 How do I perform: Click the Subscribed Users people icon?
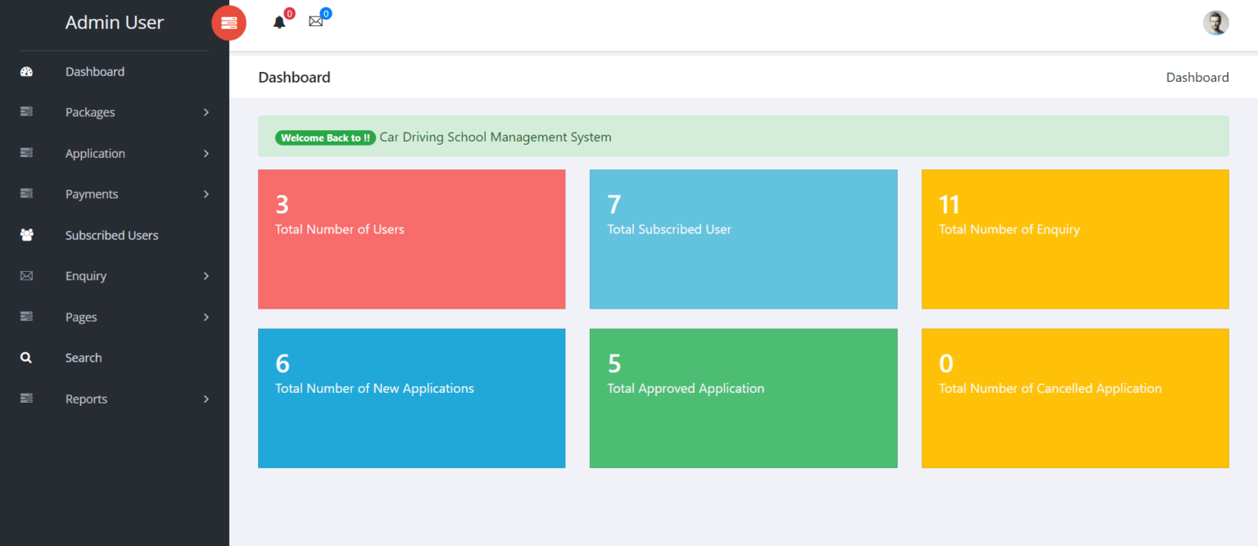(26, 236)
